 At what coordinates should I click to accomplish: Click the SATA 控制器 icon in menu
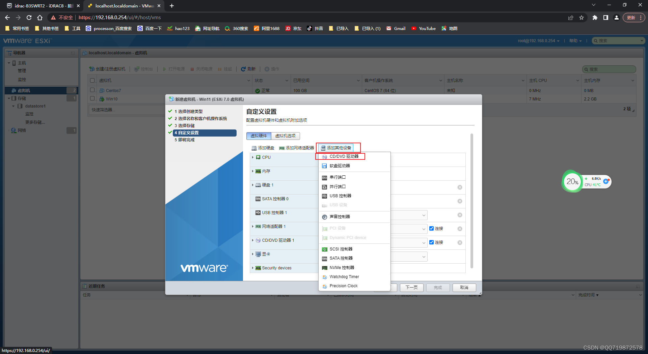point(324,258)
